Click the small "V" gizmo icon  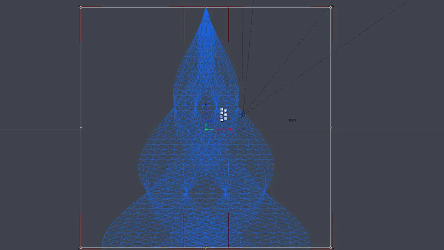point(222,120)
